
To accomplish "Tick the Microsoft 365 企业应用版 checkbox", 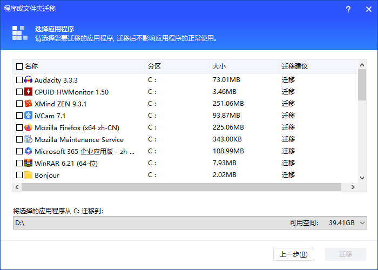I will click(x=19, y=151).
